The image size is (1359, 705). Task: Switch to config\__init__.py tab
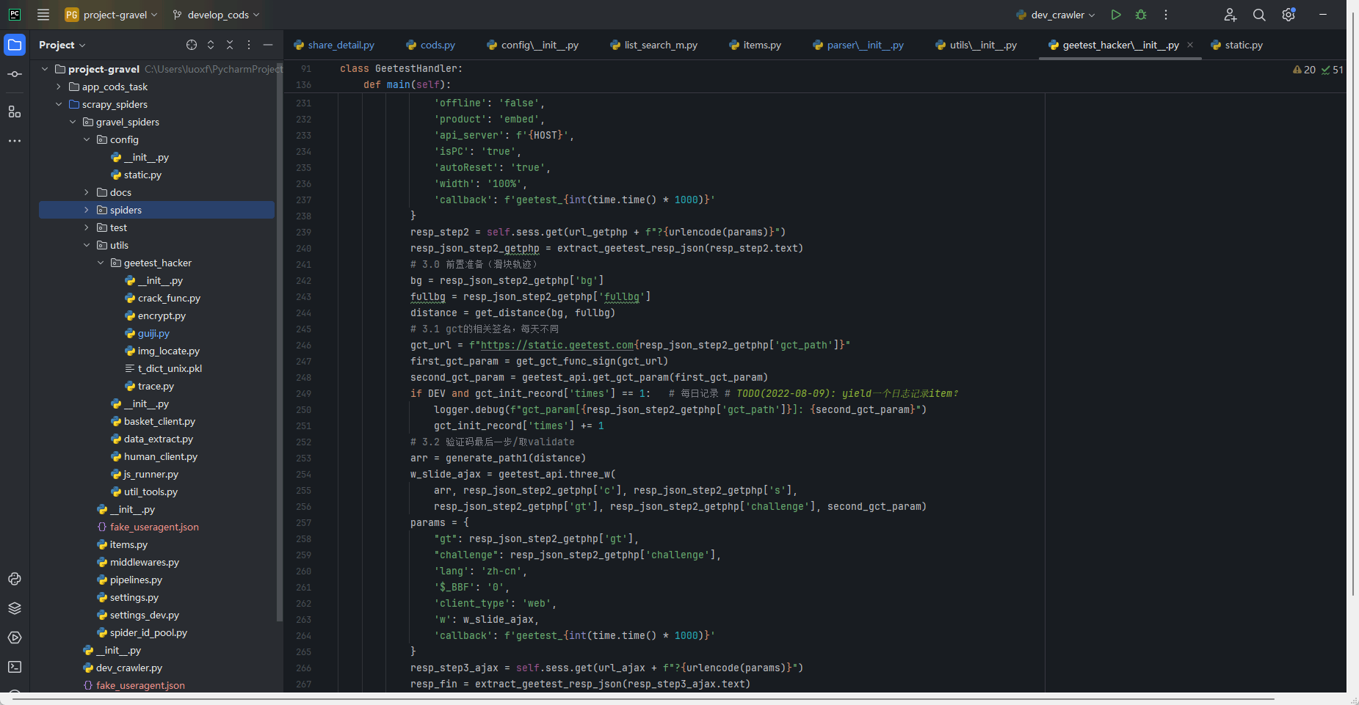point(533,45)
